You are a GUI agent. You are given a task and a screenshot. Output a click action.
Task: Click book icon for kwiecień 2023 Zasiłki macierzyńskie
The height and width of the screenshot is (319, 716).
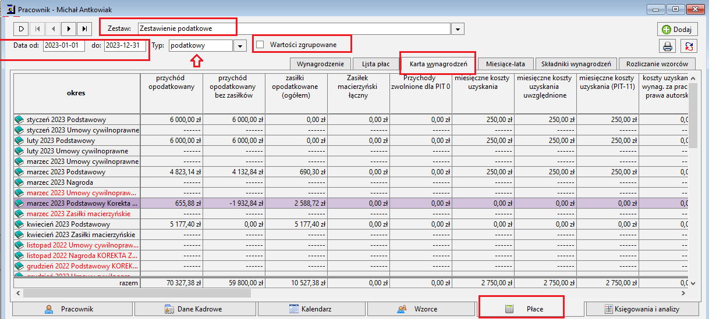point(20,235)
